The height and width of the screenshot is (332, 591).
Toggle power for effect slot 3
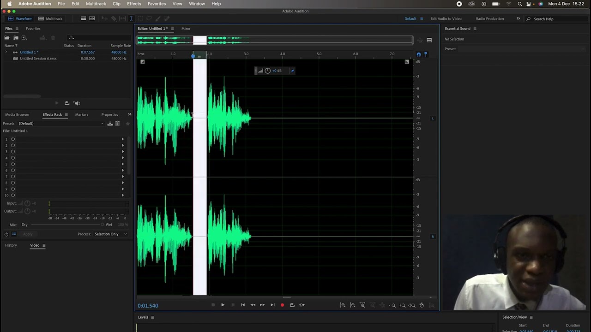(x=13, y=152)
